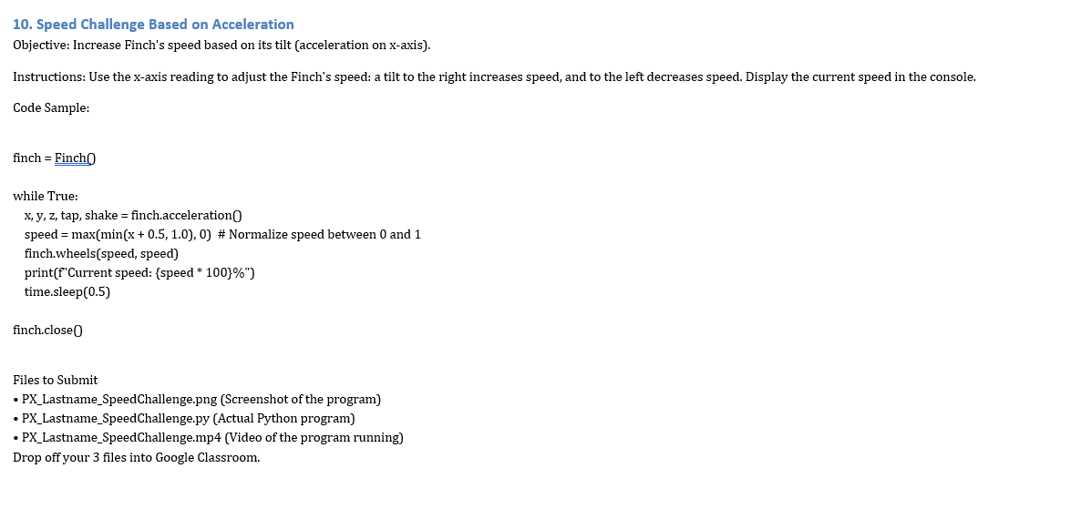This screenshot has height=509, width=1071.
Task: Click the finch.close() line
Action: click(48, 331)
